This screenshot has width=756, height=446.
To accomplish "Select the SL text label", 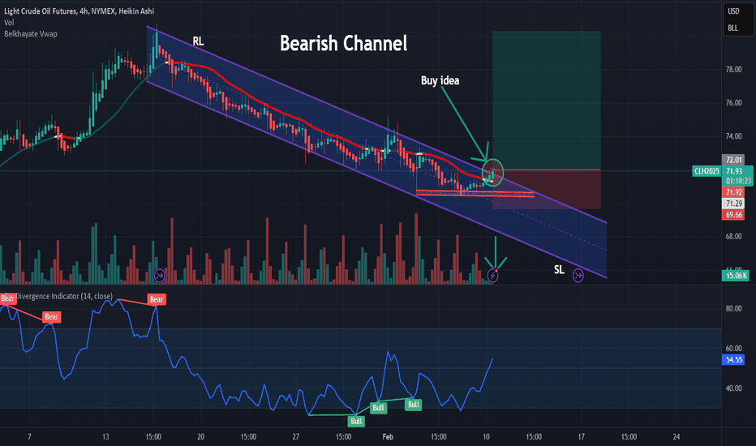I will point(559,270).
